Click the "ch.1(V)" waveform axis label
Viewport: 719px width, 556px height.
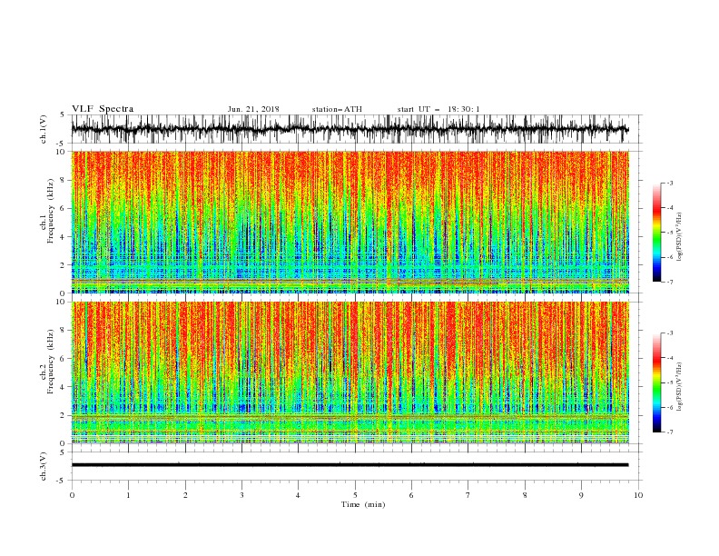pyautogui.click(x=44, y=129)
